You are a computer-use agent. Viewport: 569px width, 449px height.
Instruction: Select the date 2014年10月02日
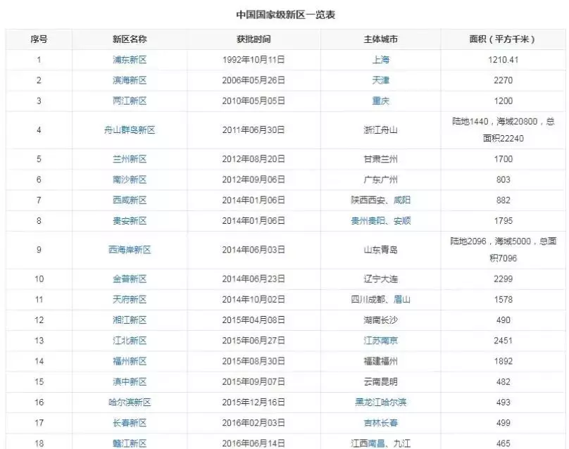coord(254,300)
